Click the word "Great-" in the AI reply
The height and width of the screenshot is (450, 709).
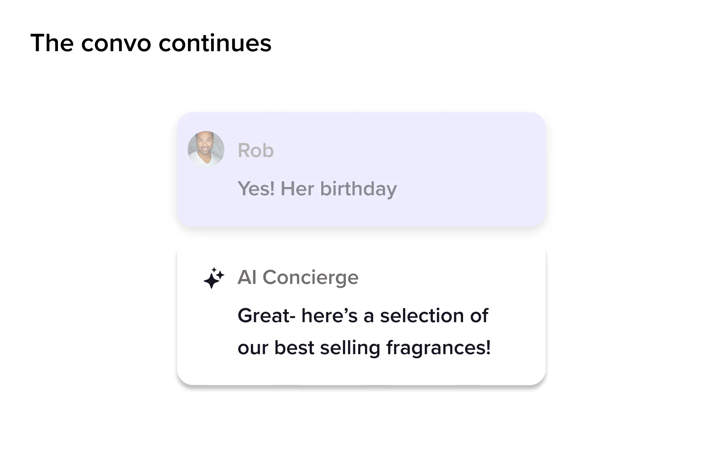coord(266,316)
